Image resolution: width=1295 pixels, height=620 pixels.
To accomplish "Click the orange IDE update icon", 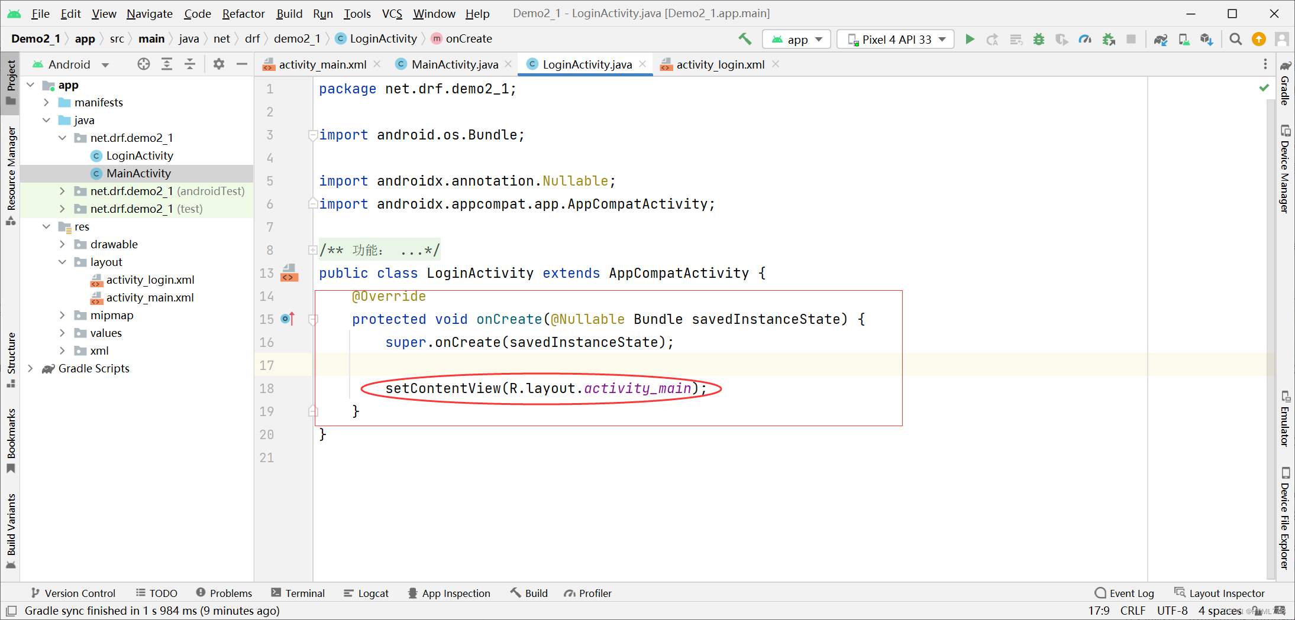I will [x=1259, y=39].
